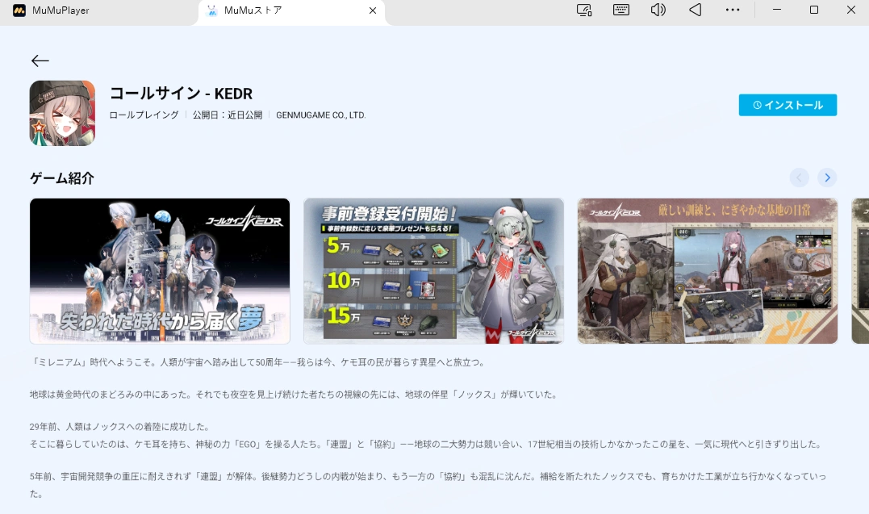Close the MuMuPlayer window

pos(850,10)
